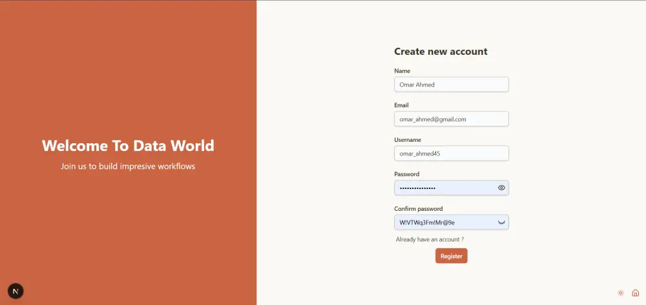
Task: Click the Register button
Action: [451, 256]
